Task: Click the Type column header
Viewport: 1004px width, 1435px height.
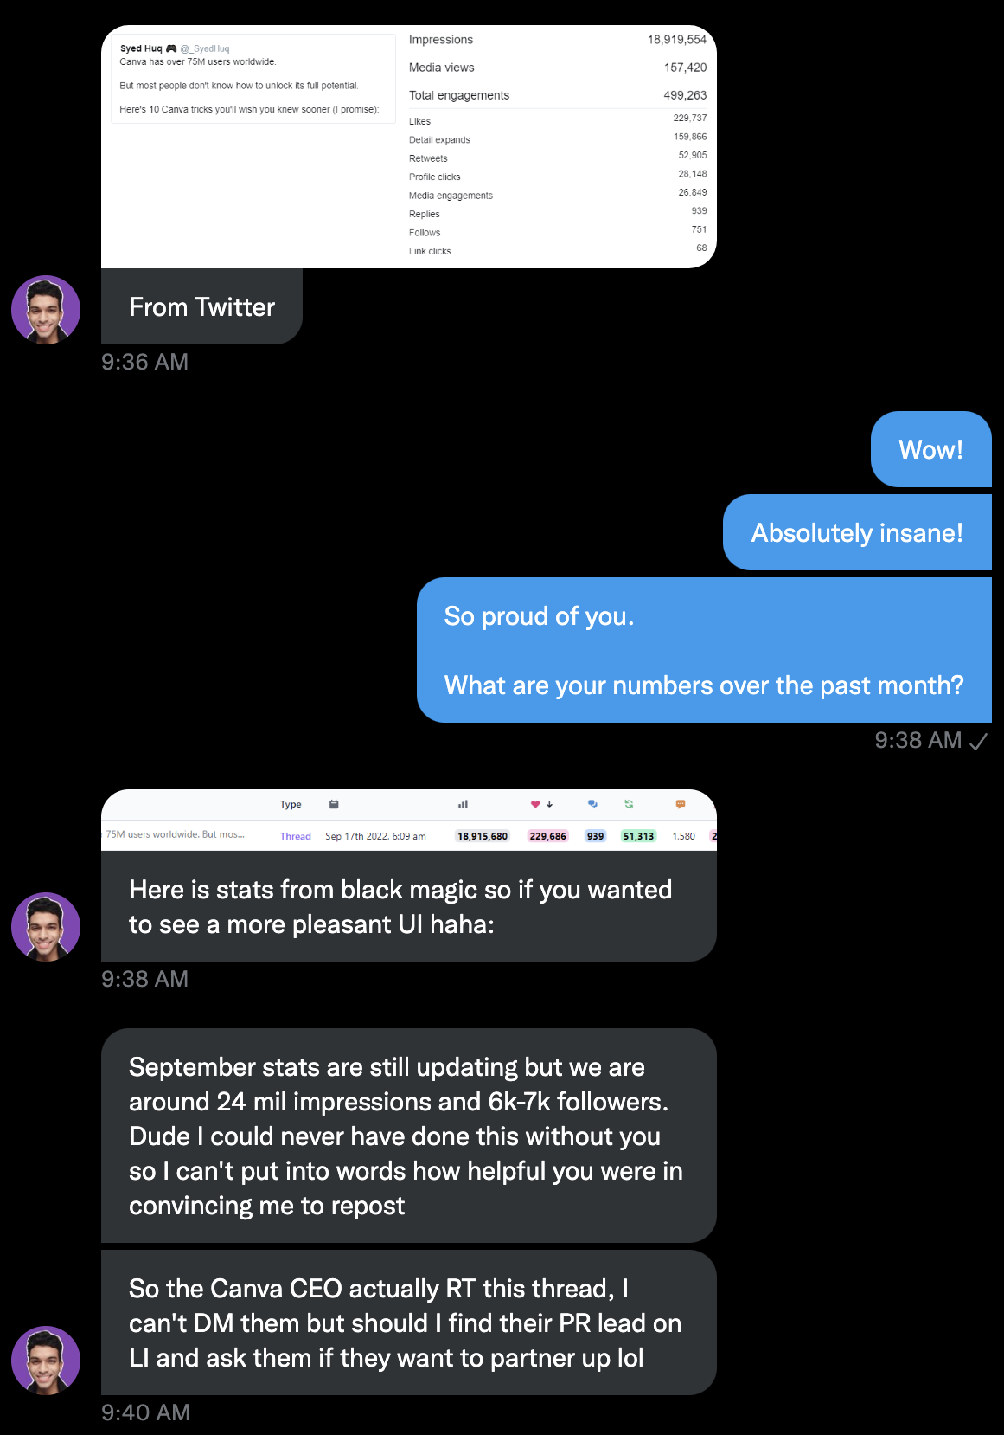Action: [291, 804]
